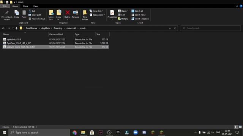This screenshot has height=136, width=243.
Task: Show hidden system tray icons
Action: pyautogui.click(x=196, y=133)
